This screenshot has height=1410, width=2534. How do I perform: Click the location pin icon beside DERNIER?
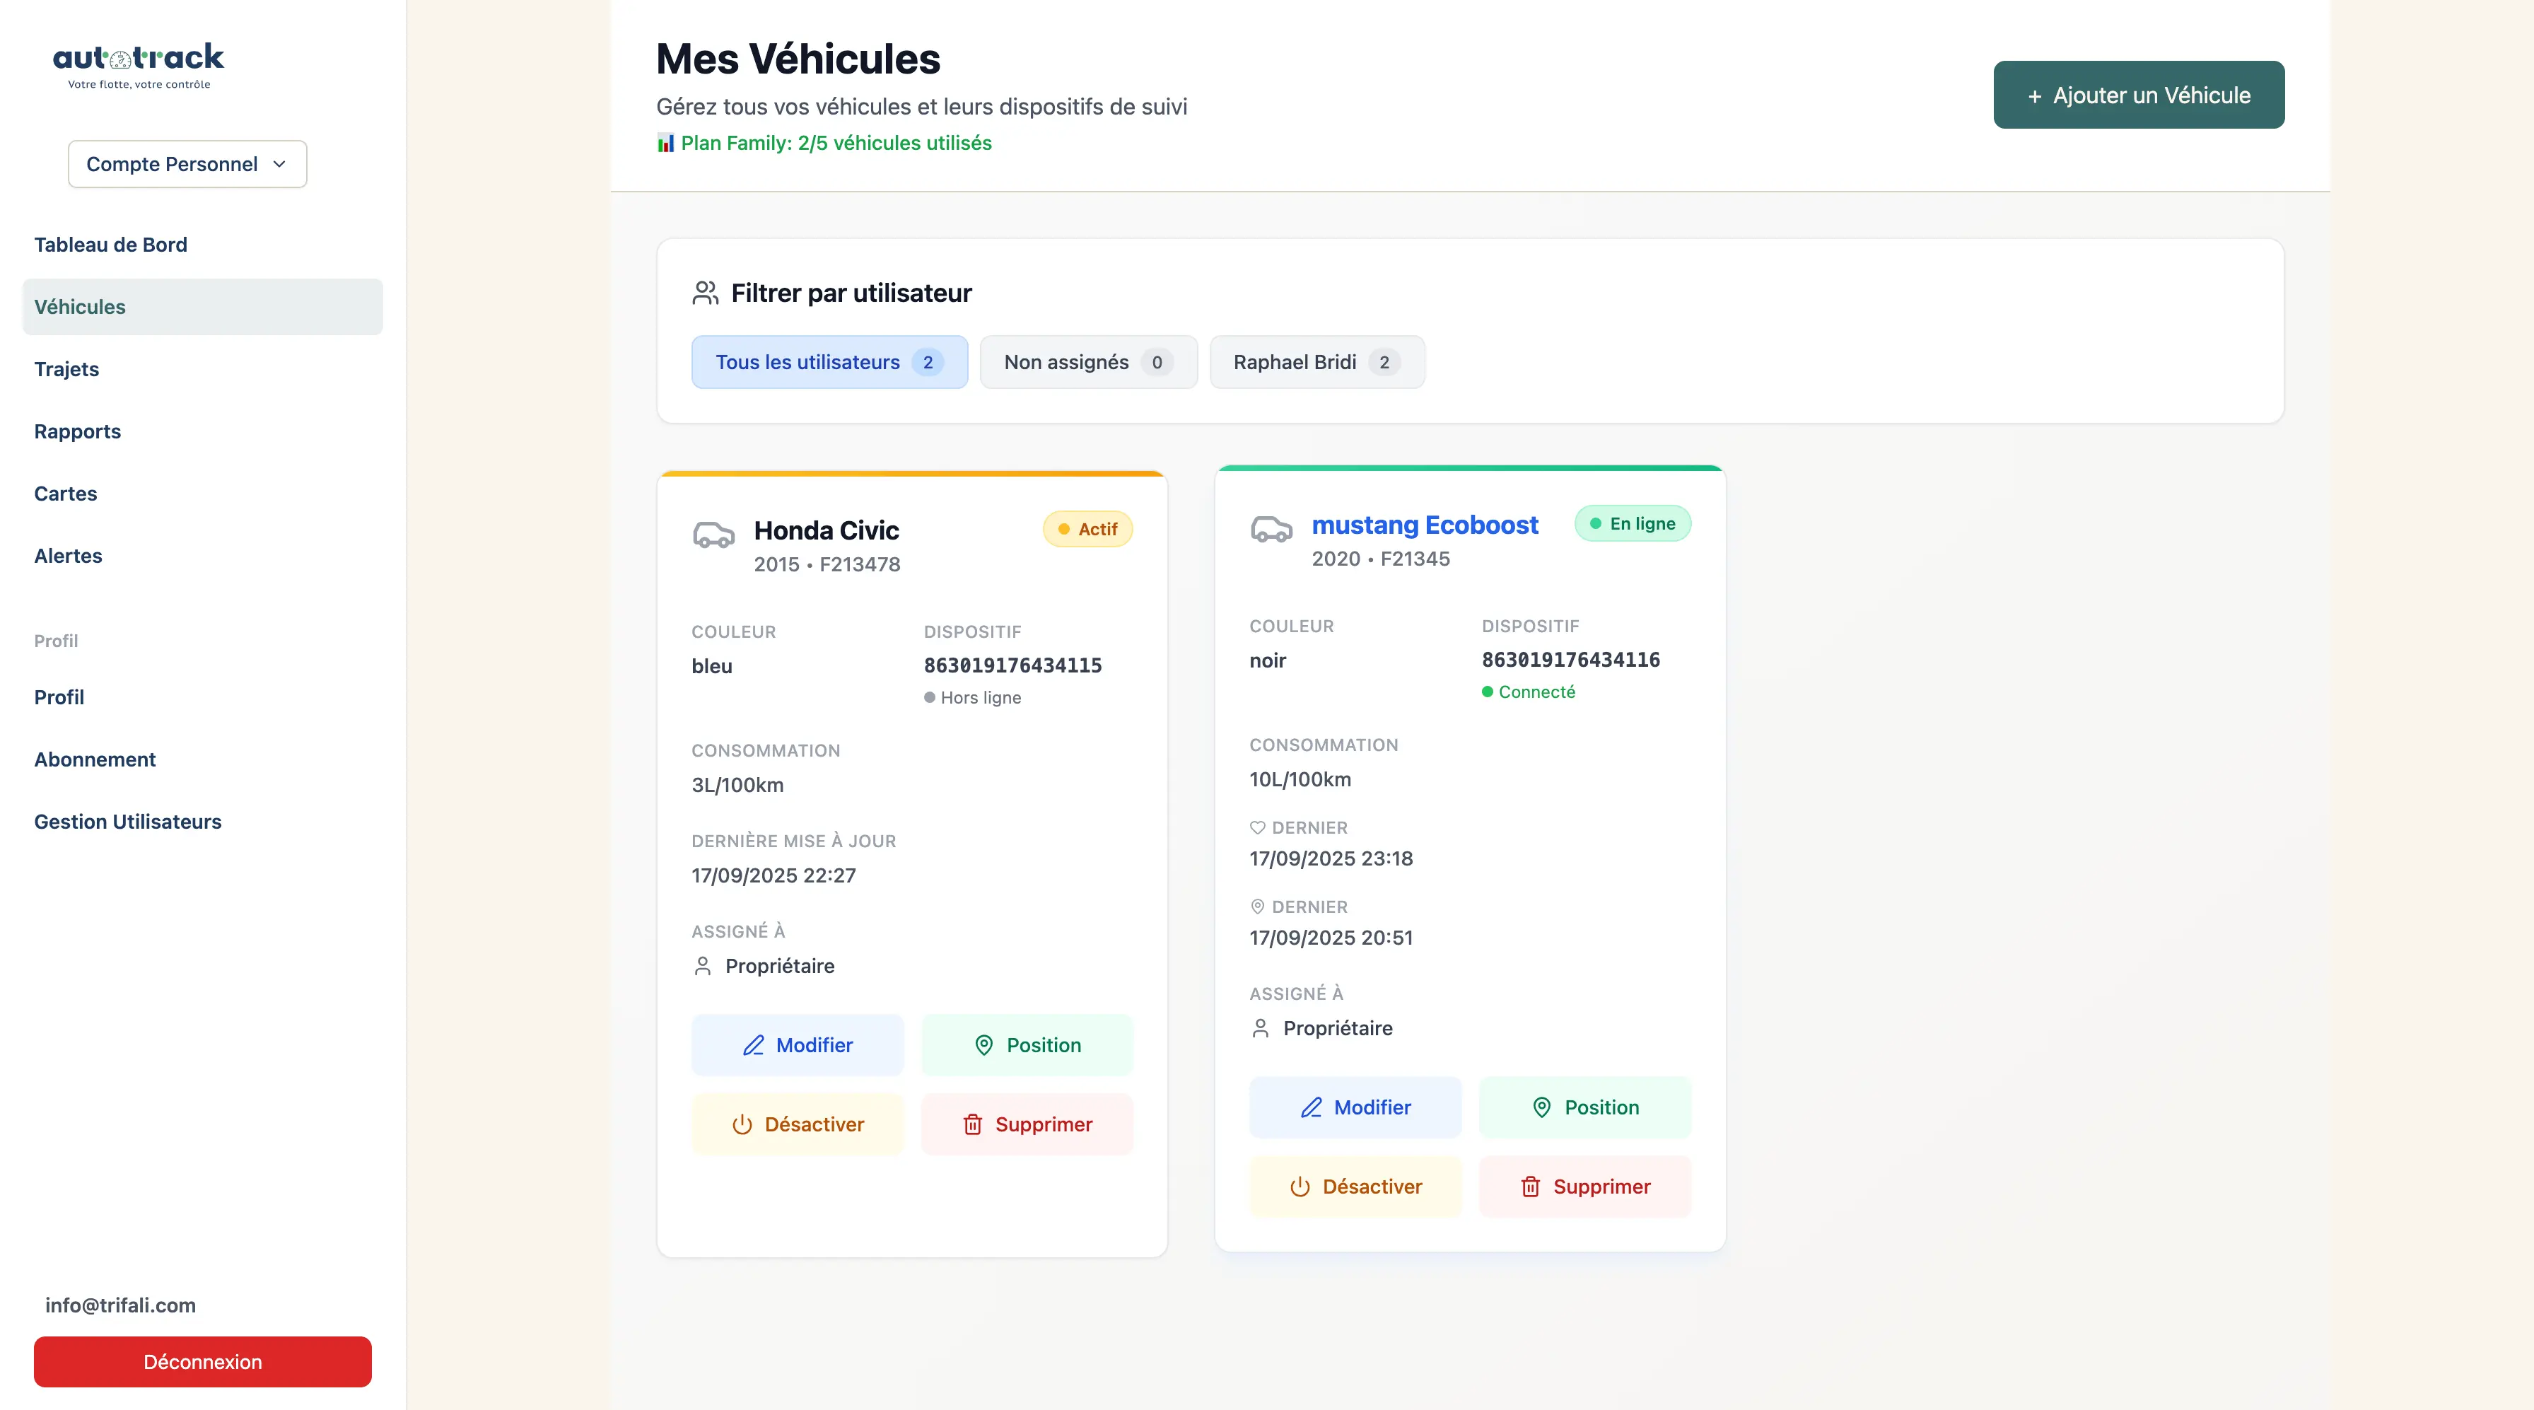(1257, 907)
